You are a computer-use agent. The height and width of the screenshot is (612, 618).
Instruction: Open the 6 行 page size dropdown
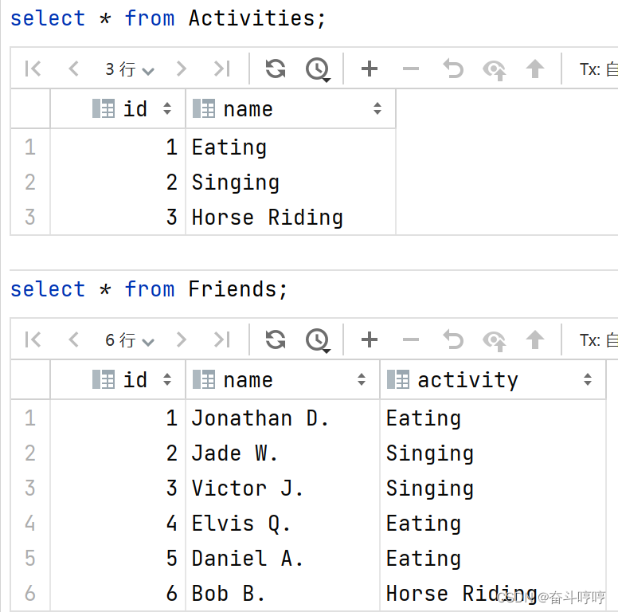click(129, 340)
